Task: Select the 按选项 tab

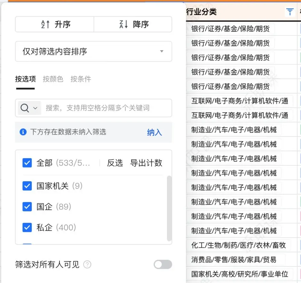Action: tap(25, 79)
